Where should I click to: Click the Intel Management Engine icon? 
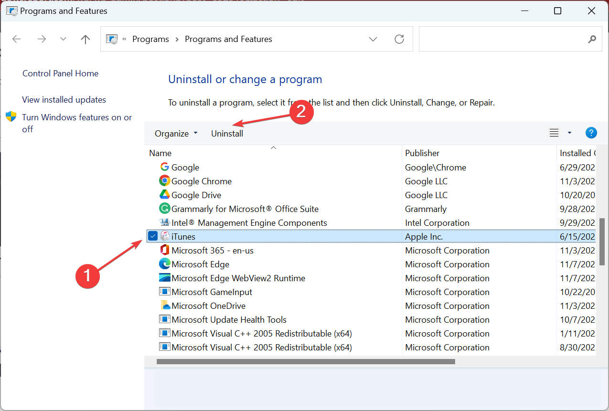[x=165, y=222]
